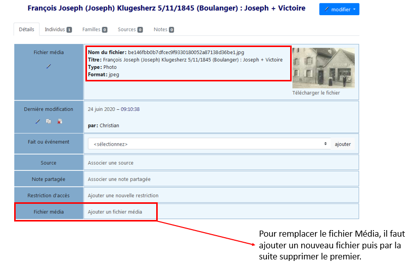This screenshot has height=266, width=415.
Task: Open the bakery photo thumbnail
Action: click(324, 68)
